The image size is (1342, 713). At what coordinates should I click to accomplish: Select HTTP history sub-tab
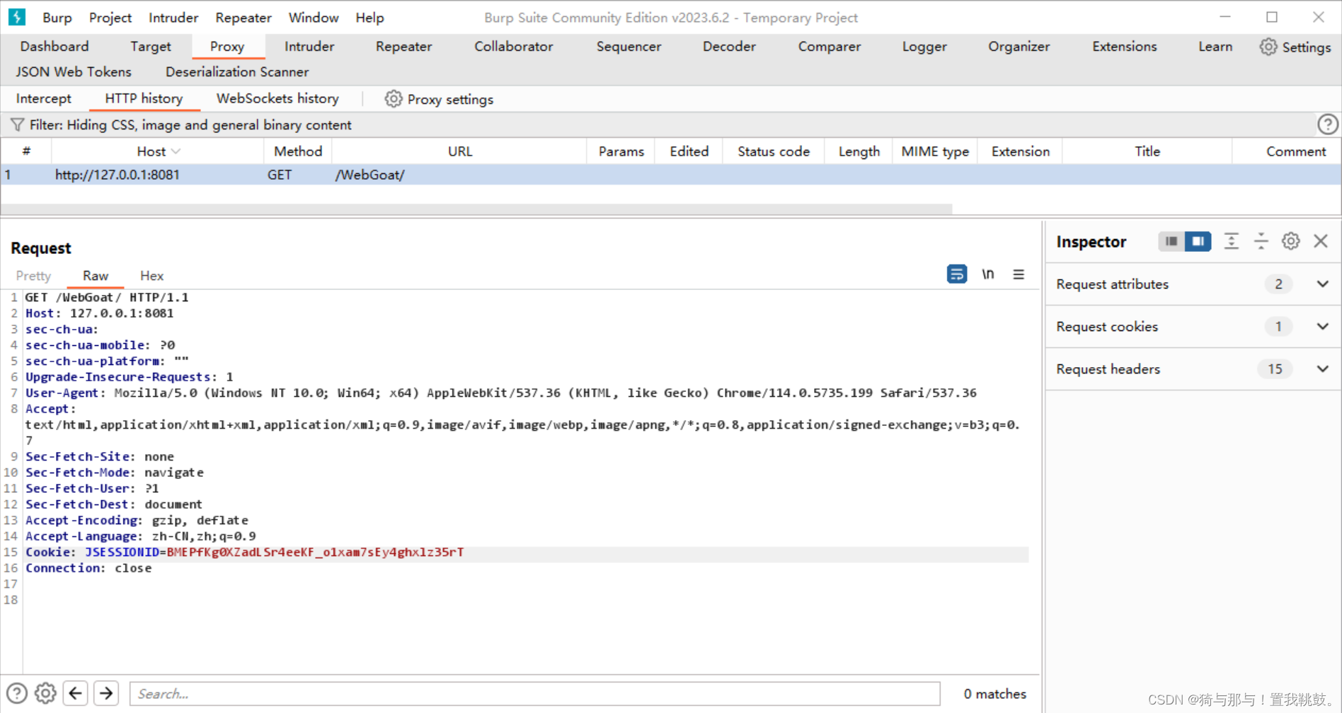pos(144,99)
